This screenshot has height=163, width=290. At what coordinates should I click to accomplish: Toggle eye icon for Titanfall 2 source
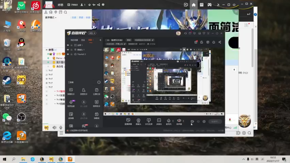(68, 54)
